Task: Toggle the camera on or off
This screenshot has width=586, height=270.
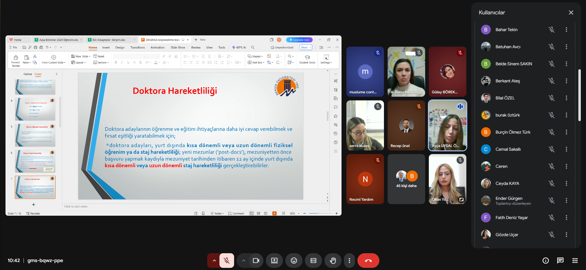Action: pyautogui.click(x=256, y=261)
